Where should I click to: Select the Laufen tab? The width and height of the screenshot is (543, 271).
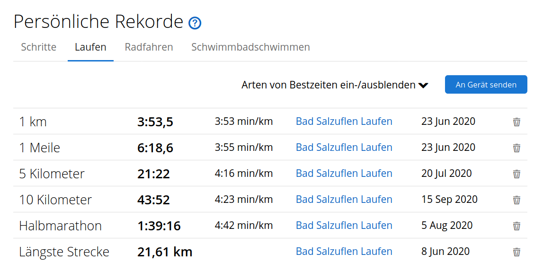tap(90, 47)
